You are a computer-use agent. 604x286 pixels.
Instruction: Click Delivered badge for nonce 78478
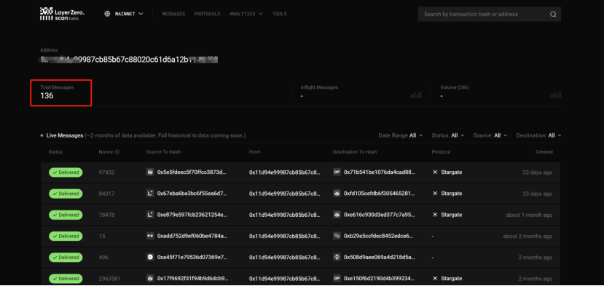pos(66,215)
